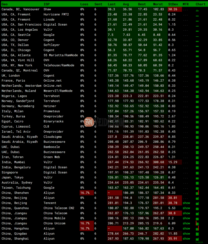The image size is (208, 244).
Task: Click the chart bar for Shenzhen Aliyun
Action: [x=197, y=193]
